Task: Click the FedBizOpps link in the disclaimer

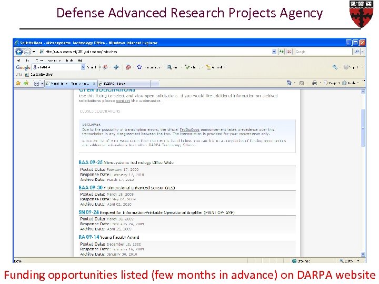Action: pyautogui.click(x=189, y=130)
